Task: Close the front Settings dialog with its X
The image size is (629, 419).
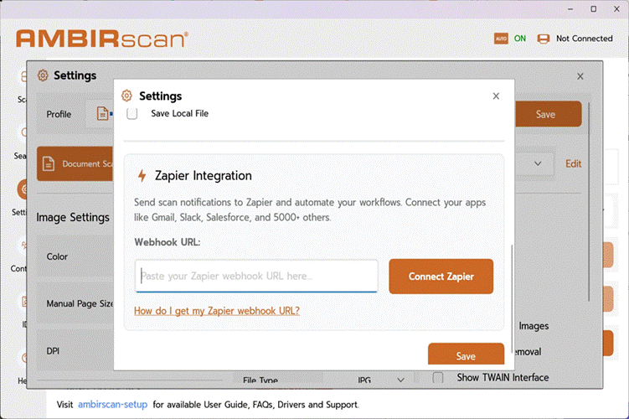Action: [496, 96]
